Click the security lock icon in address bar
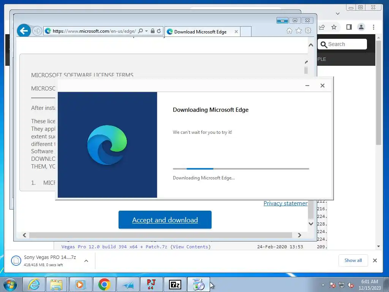 pos(153,31)
